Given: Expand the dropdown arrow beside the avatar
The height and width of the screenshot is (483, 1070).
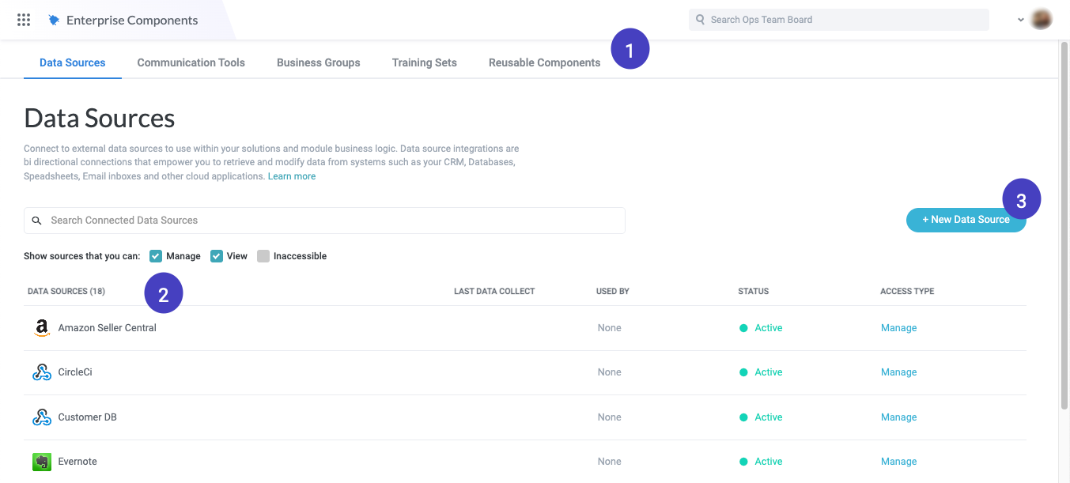Looking at the screenshot, I should (1021, 21).
